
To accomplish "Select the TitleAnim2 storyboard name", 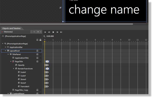I will point(8,32).
